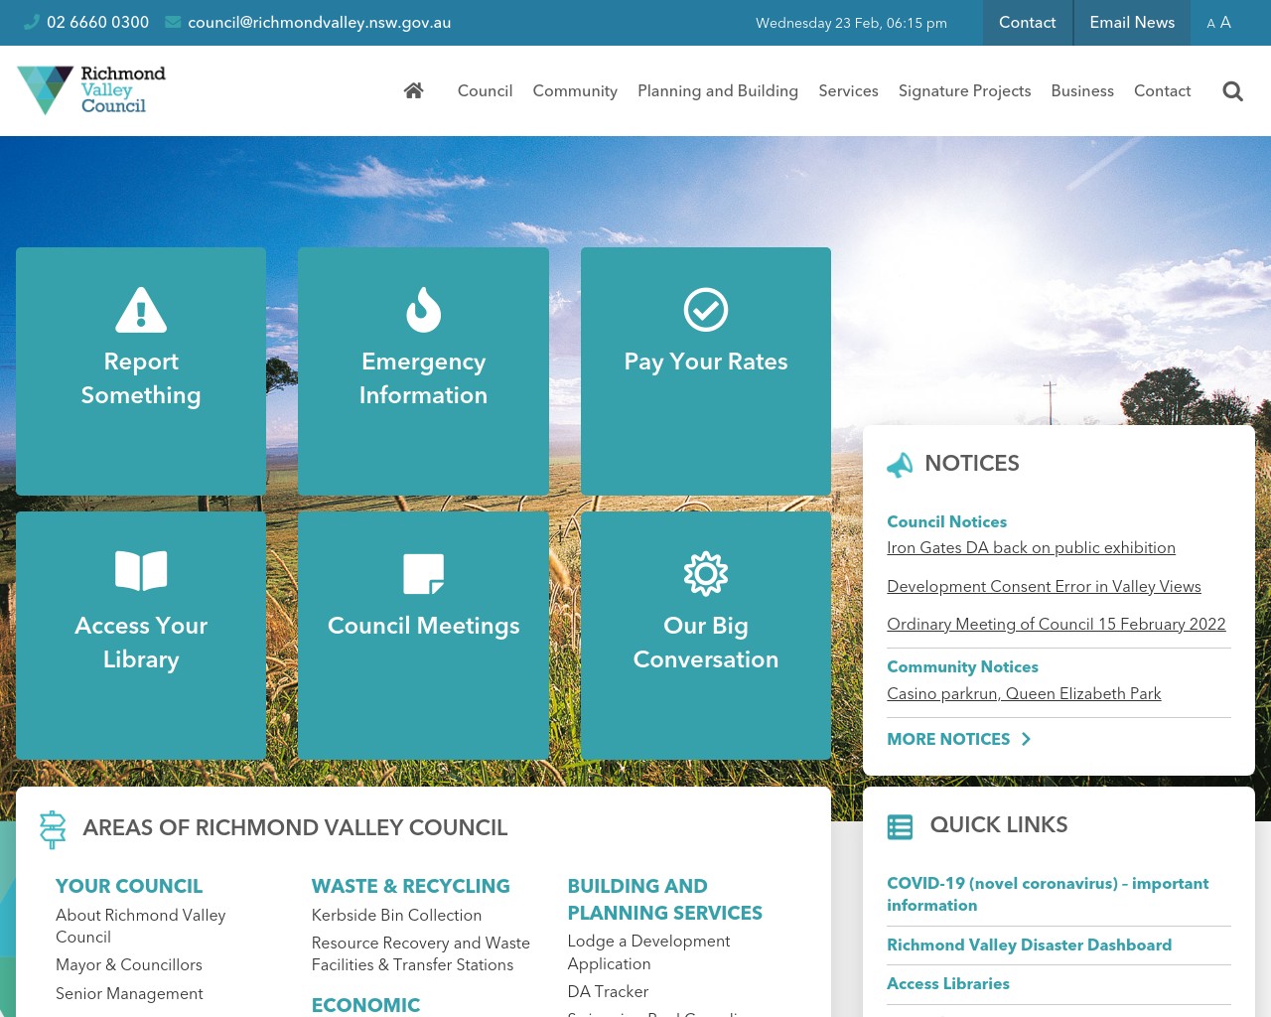Open the Planning and Building menu
The width and height of the screenshot is (1271, 1017).
pyautogui.click(x=718, y=90)
